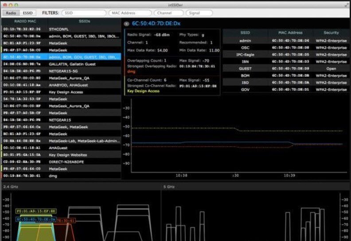The image size is (351, 241).
Task: Select MetaGeek_Aurora_QA row ending C0:EF
Action: [x=61, y=106]
